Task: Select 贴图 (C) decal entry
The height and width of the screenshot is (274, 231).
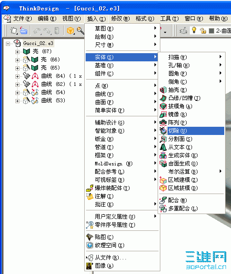Action: coord(122,237)
